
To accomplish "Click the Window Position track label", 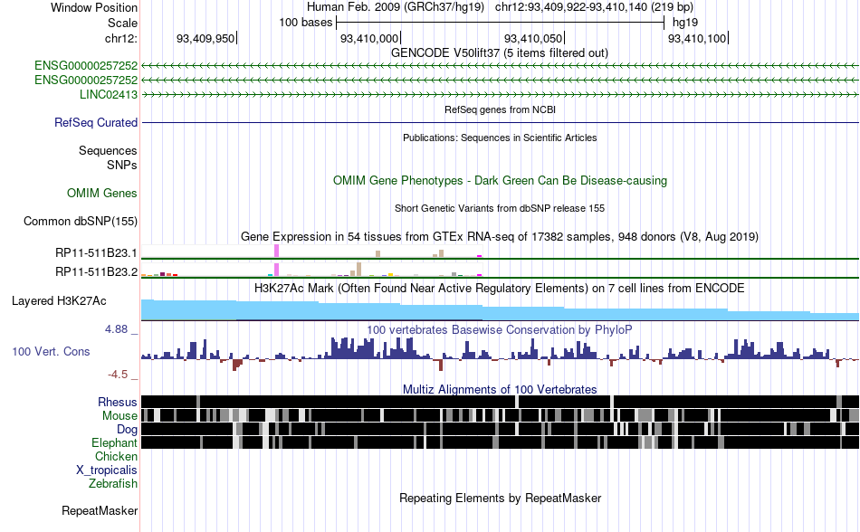I will click(x=94, y=7).
